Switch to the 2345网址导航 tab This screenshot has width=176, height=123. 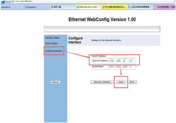[x=164, y=7]
